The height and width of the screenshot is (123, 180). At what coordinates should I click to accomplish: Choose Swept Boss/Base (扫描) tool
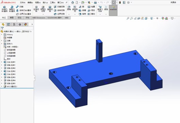[20, 7]
